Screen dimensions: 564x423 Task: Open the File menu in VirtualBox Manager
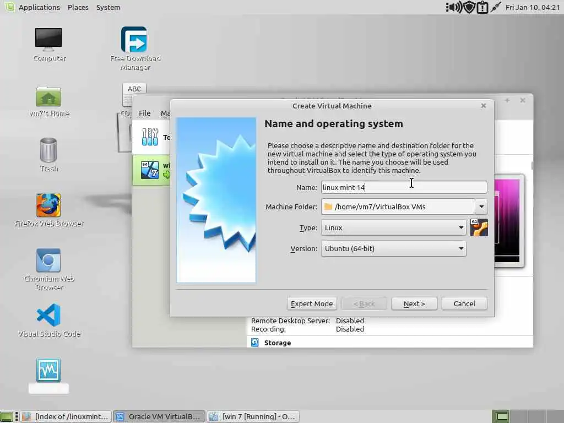(145, 113)
